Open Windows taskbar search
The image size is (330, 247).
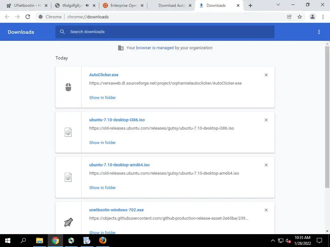[x=23, y=241]
